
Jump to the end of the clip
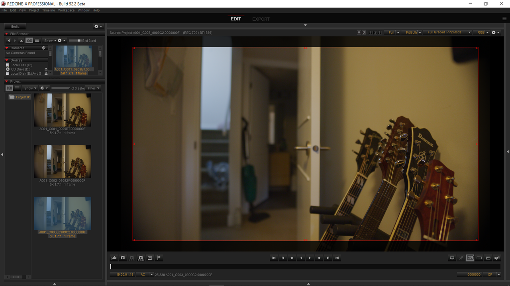tap(337, 258)
